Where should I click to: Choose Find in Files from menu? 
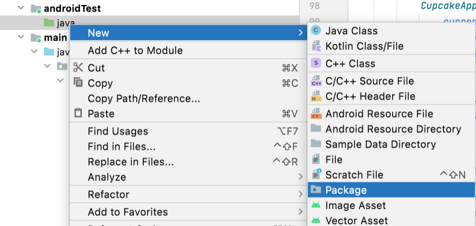point(121,147)
